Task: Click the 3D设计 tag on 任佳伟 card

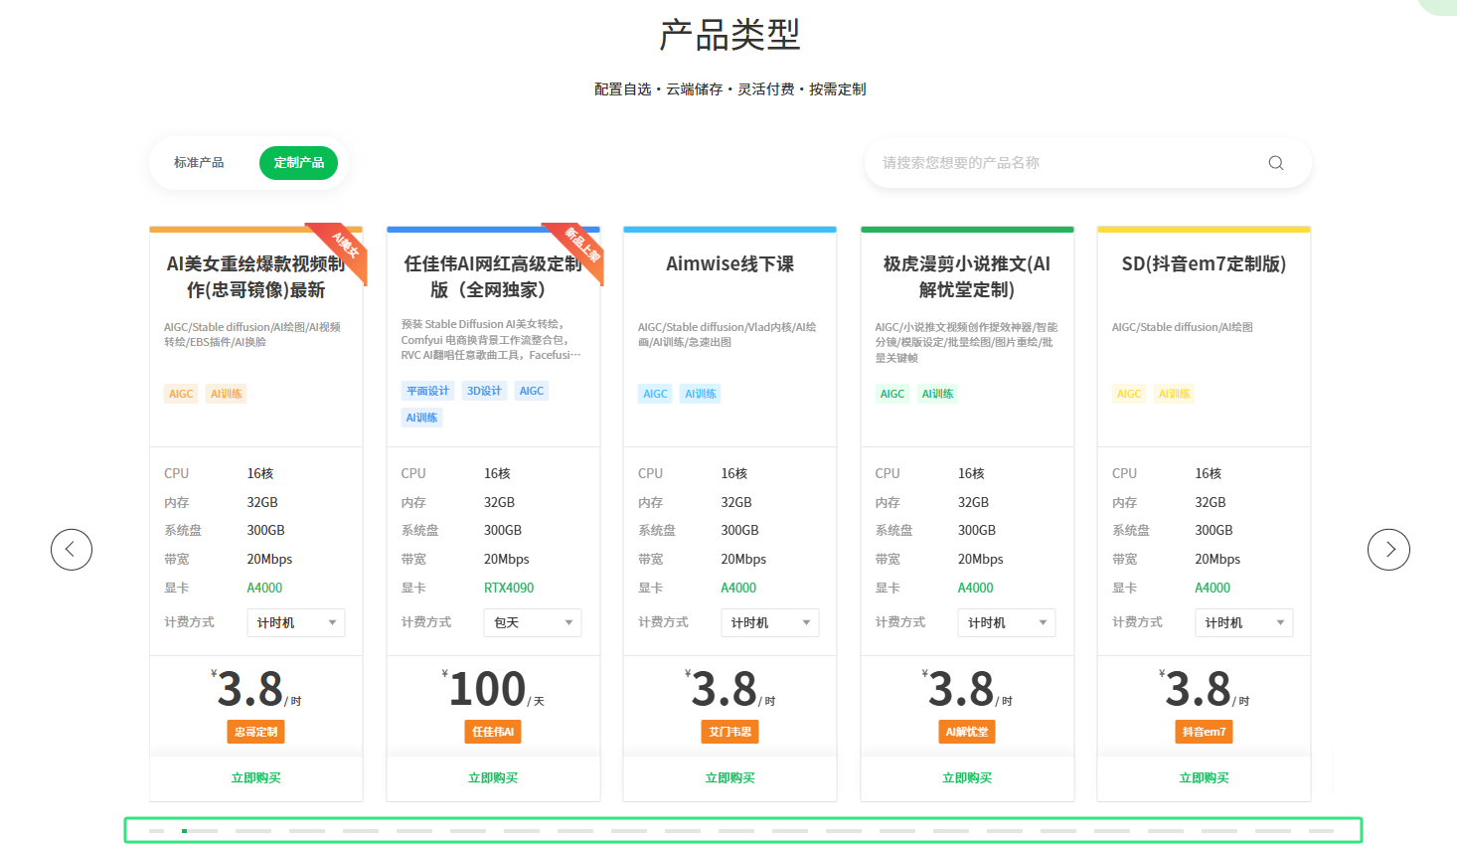Action: 485,391
